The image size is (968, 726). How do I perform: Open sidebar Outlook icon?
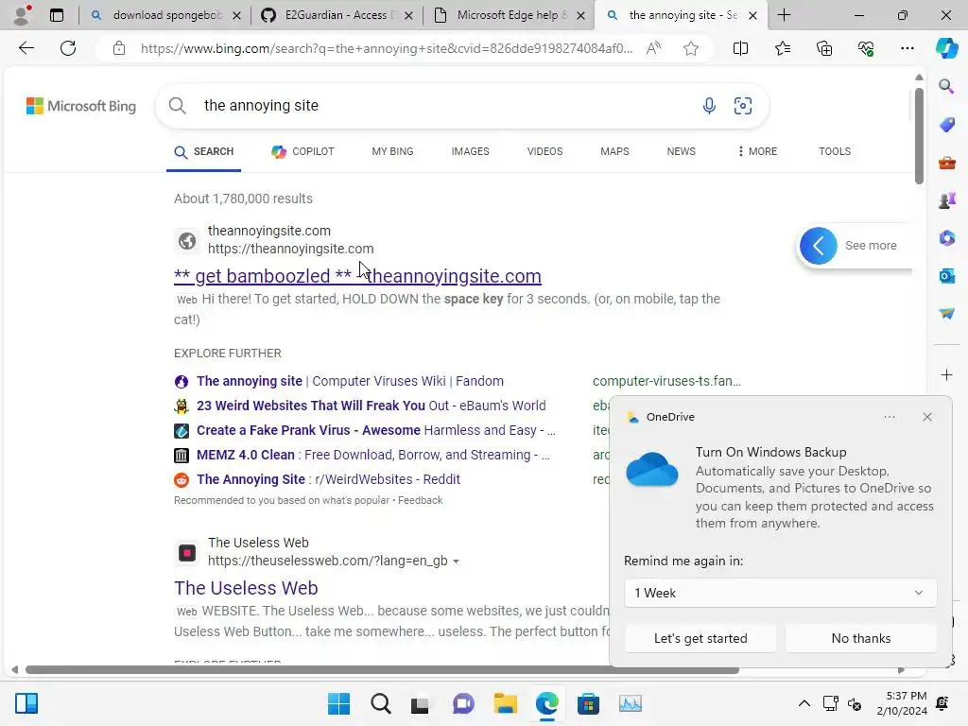click(x=946, y=276)
